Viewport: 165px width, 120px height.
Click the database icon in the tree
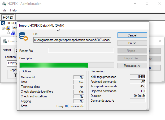[13, 33]
